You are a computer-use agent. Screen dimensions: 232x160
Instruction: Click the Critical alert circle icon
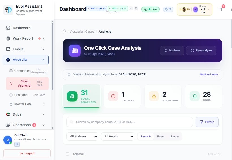pos(113,96)
